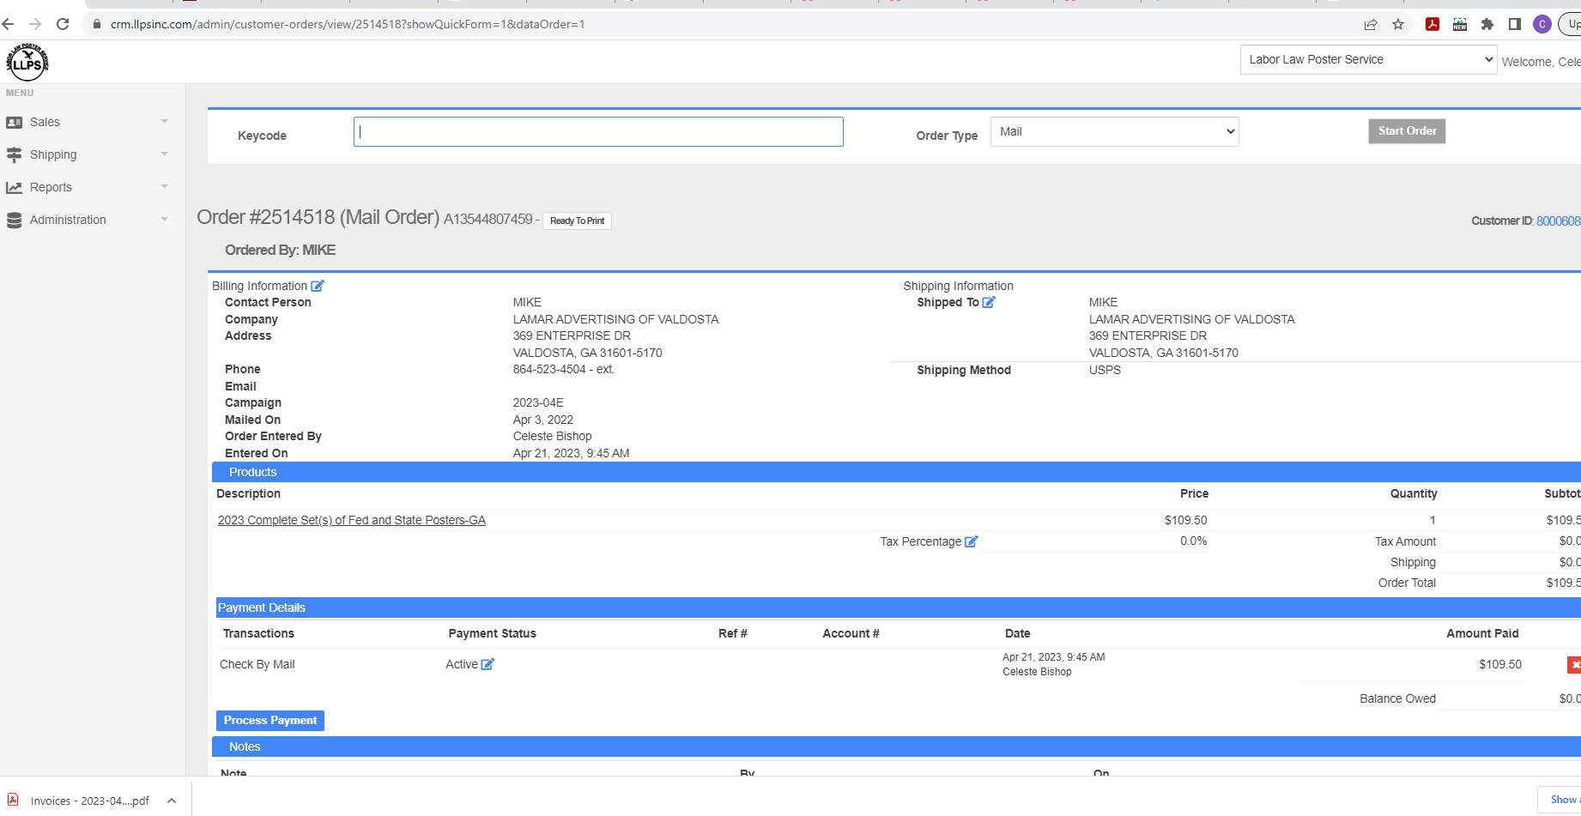
Task: Click the Shipped To edit icon
Action: point(989,302)
